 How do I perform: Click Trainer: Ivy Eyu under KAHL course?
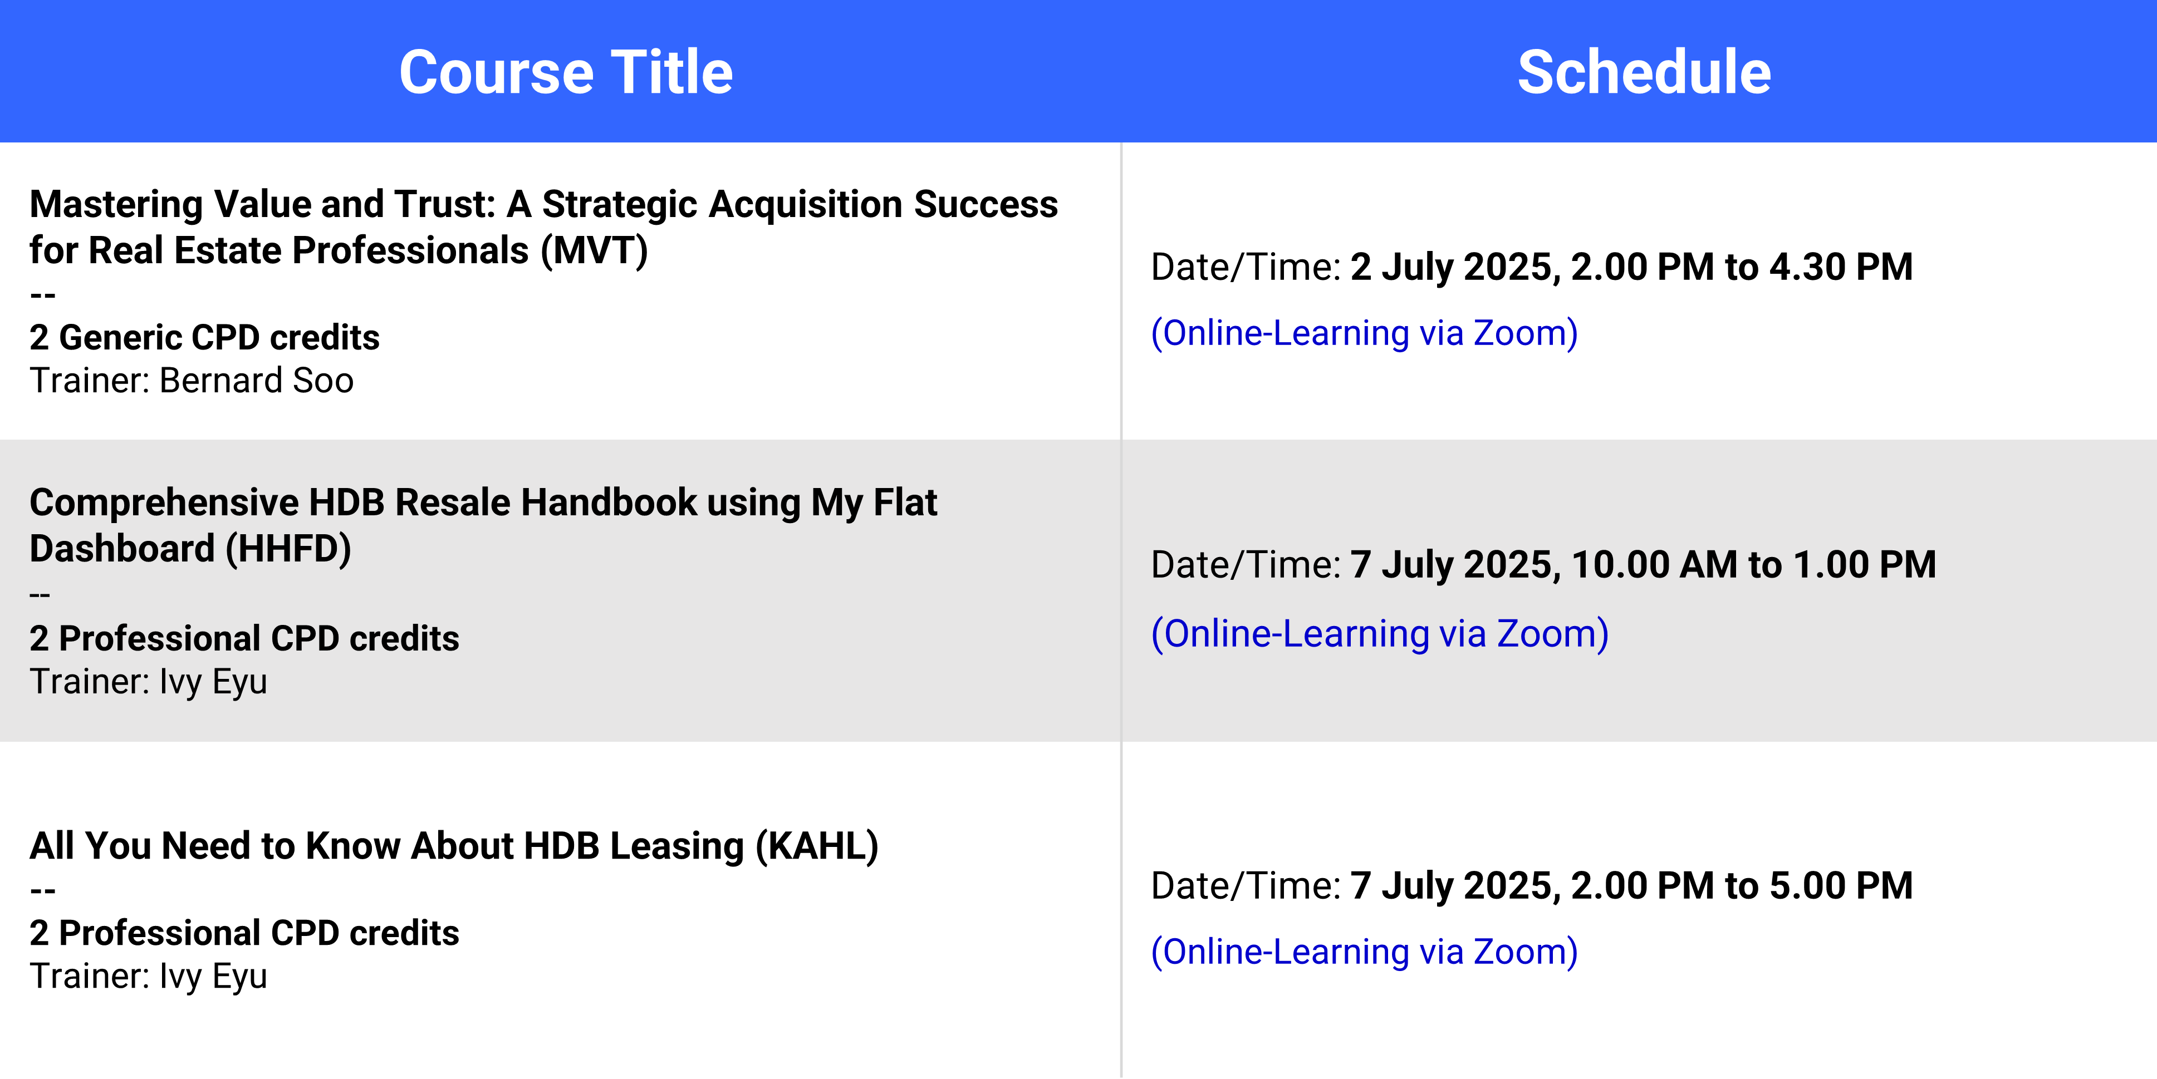coord(148,977)
